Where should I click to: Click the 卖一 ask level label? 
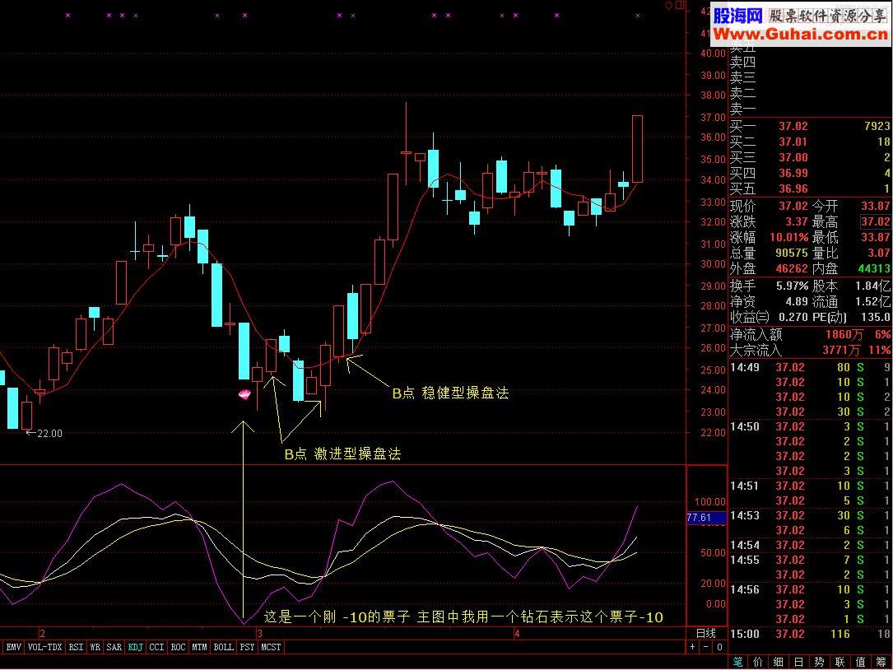click(742, 109)
